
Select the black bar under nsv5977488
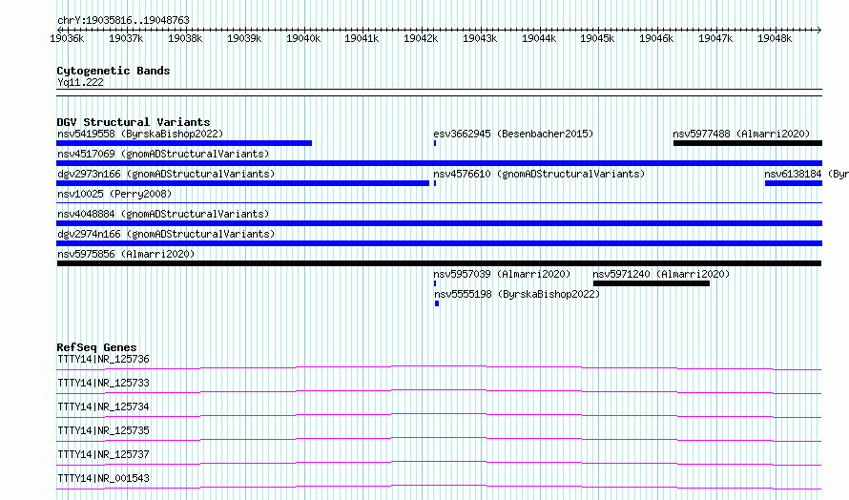[748, 143]
